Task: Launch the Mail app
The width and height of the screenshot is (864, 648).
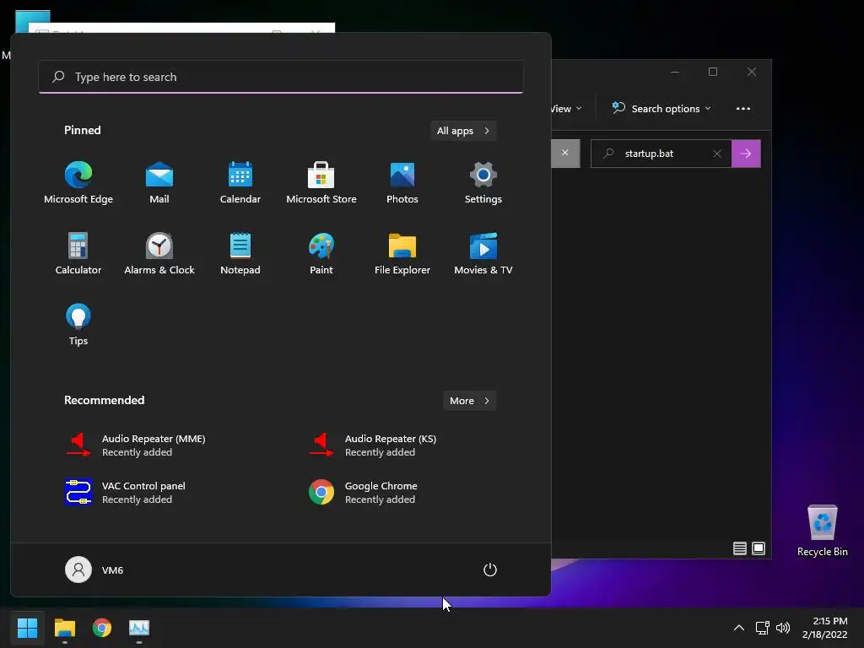Action: click(159, 183)
